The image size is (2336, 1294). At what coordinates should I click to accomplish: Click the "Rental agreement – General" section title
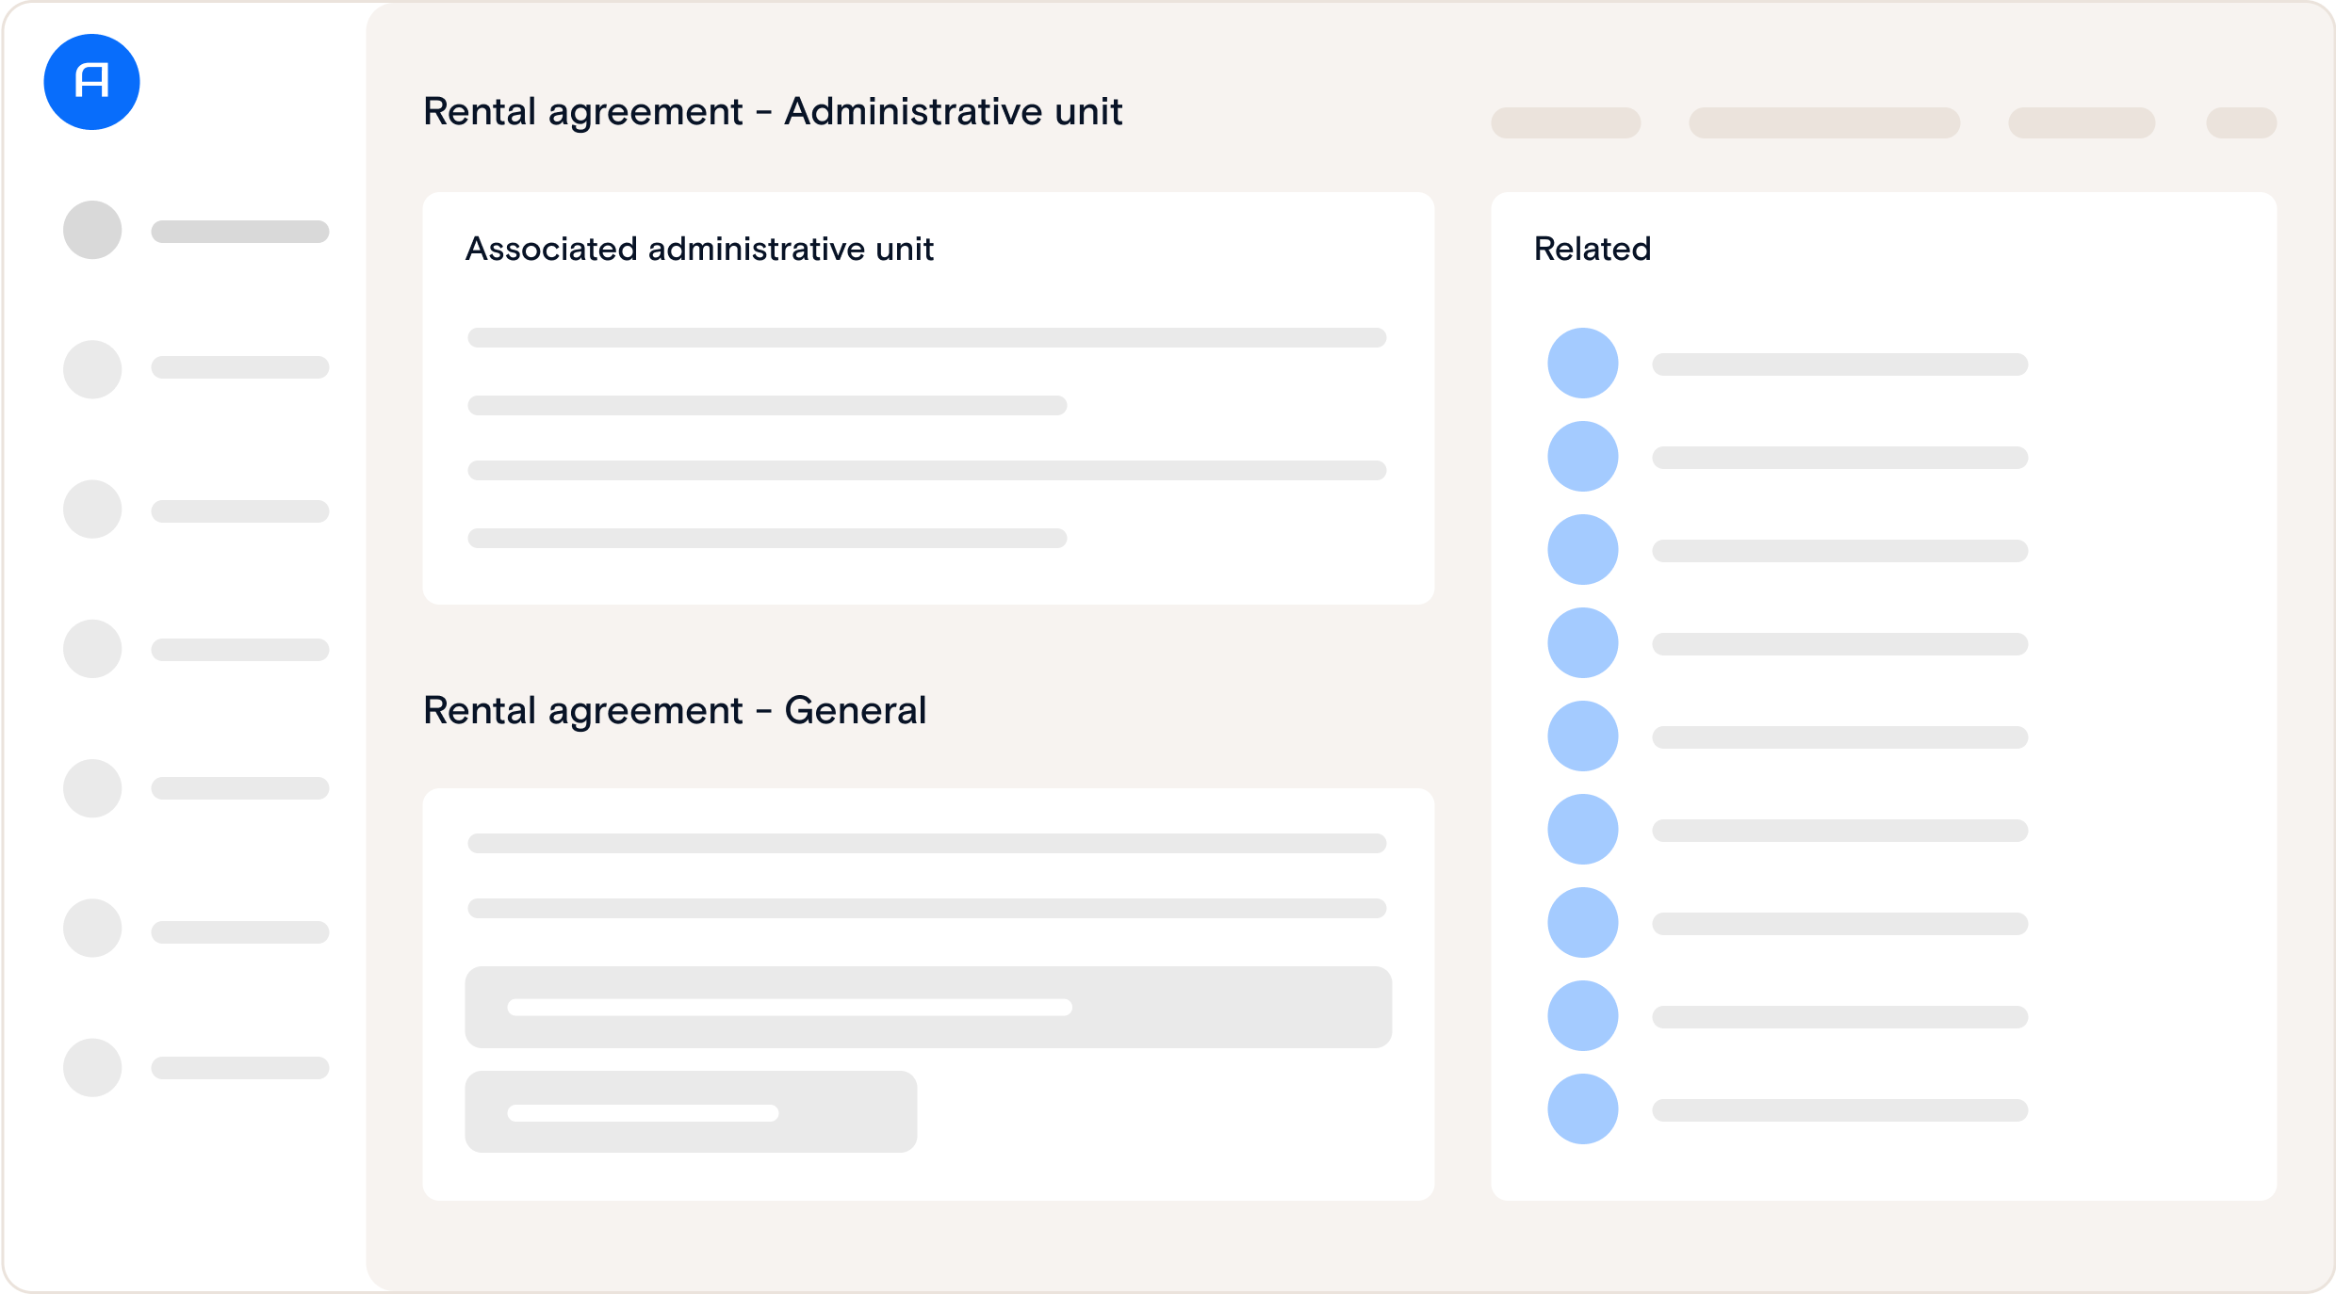675,710
